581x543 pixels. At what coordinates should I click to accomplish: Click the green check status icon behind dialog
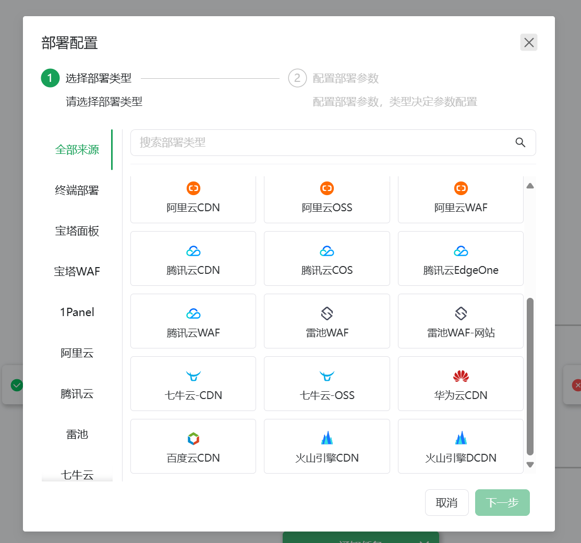(17, 385)
